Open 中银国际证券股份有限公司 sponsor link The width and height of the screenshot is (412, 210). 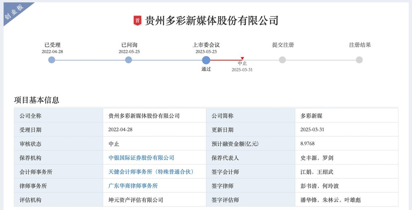[141, 158]
